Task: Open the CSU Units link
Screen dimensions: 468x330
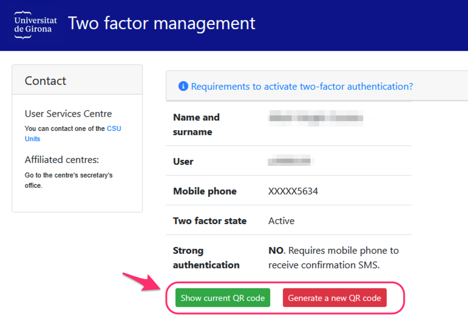Action: 114,129
